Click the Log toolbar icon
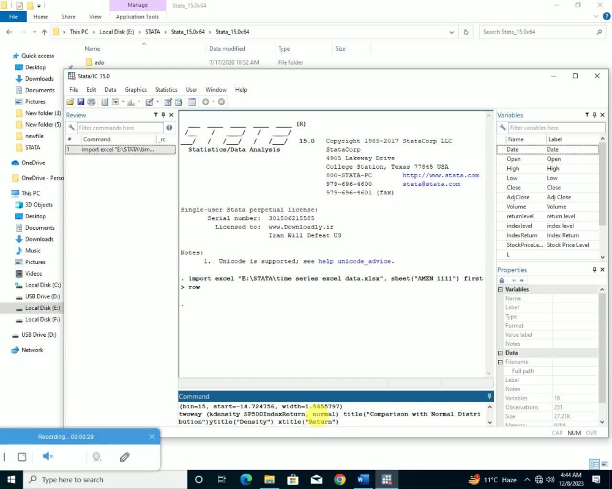This screenshot has width=612, height=489. [x=105, y=101]
